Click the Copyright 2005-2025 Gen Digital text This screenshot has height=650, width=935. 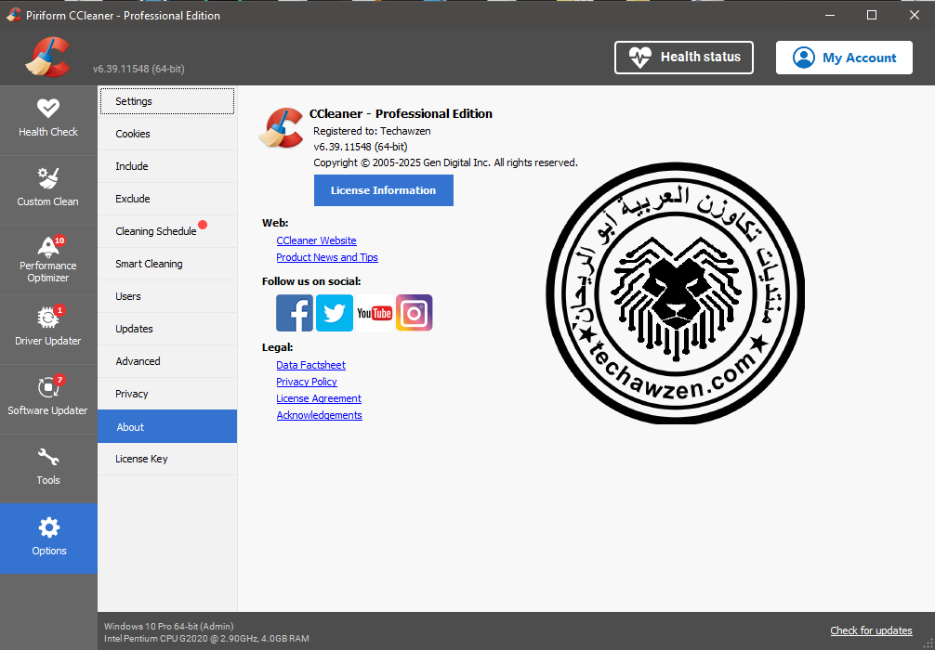445,162
